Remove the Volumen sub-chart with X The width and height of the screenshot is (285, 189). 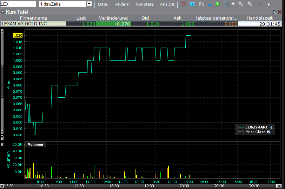click(2, 144)
